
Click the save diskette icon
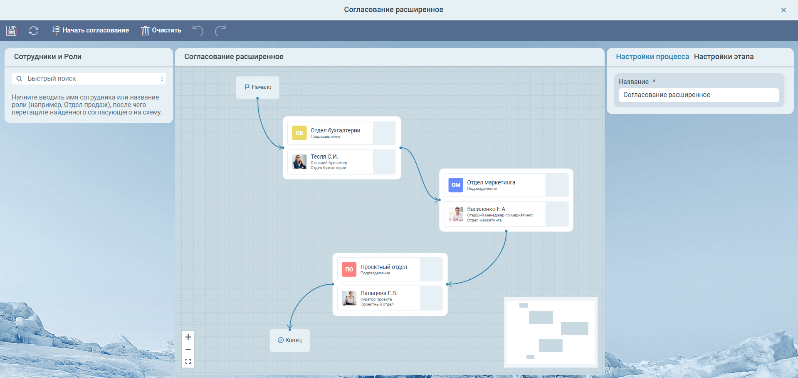tap(11, 30)
